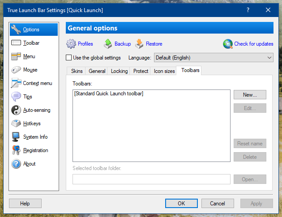Open the System Info section label
The image size is (282, 217).
35,137
